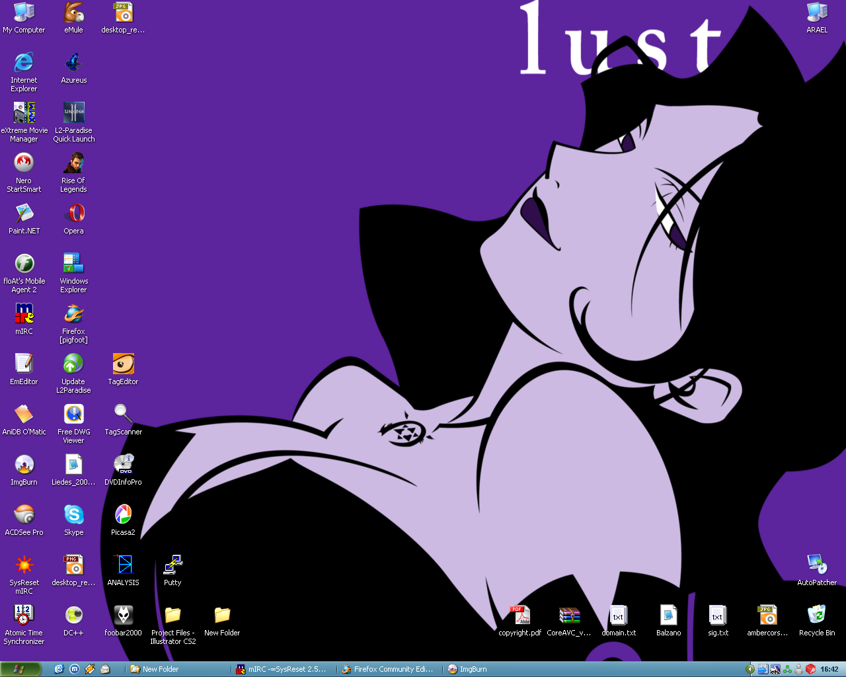This screenshot has width=846, height=677.
Task: Open Nero StartSmart icon
Action: coord(24,173)
